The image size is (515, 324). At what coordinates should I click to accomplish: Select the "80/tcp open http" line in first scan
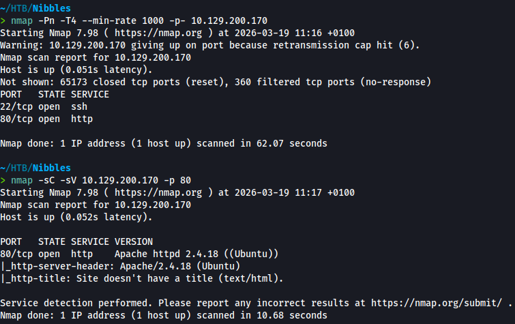point(46,119)
